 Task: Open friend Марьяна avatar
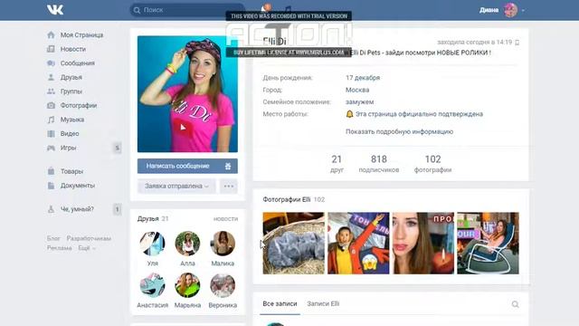coord(187,285)
